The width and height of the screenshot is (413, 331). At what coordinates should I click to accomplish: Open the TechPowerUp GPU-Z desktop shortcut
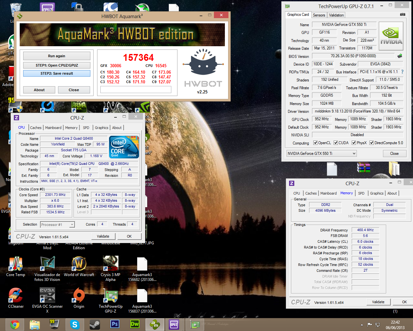tap(111, 300)
